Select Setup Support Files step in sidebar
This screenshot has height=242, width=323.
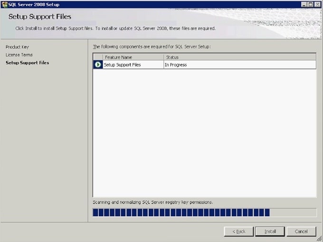[x=27, y=63]
